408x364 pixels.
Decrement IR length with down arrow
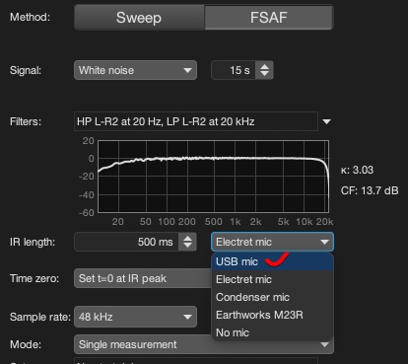187,246
